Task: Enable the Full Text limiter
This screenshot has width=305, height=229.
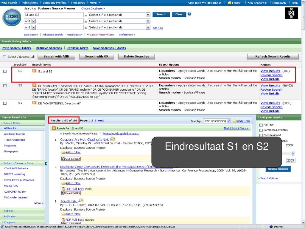Action: (261, 125)
